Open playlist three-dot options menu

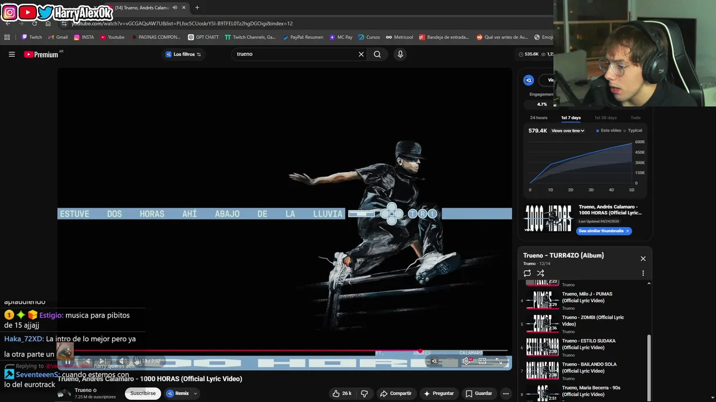coord(643,273)
